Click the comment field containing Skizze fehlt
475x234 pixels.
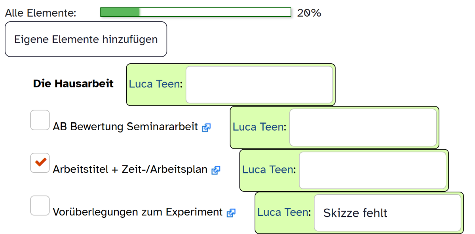tap(388, 213)
